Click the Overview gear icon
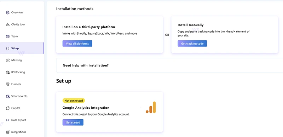Screen dimensions: 283x137 coord(7,12)
